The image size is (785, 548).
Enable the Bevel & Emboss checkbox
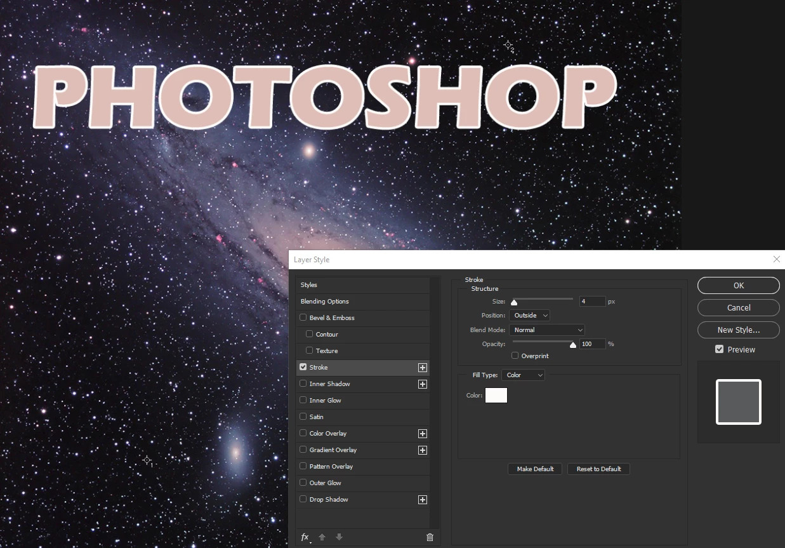click(x=303, y=317)
